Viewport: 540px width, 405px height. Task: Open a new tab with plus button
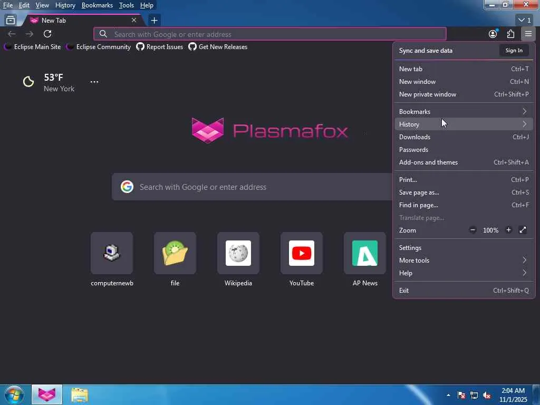(x=155, y=21)
